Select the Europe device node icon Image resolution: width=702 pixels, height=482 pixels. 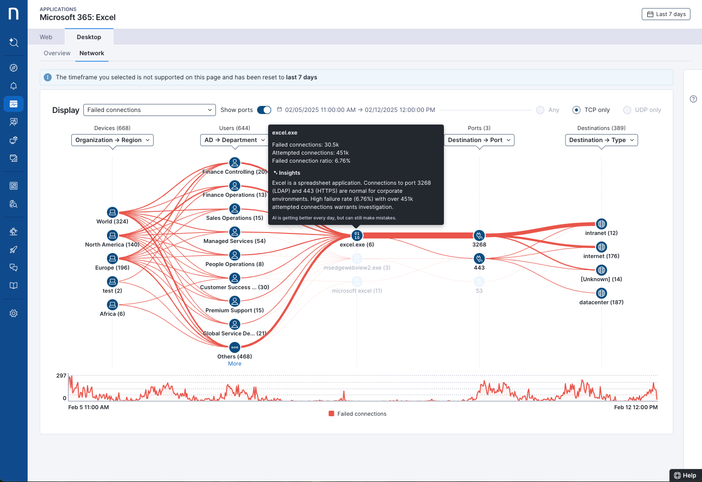point(112,259)
